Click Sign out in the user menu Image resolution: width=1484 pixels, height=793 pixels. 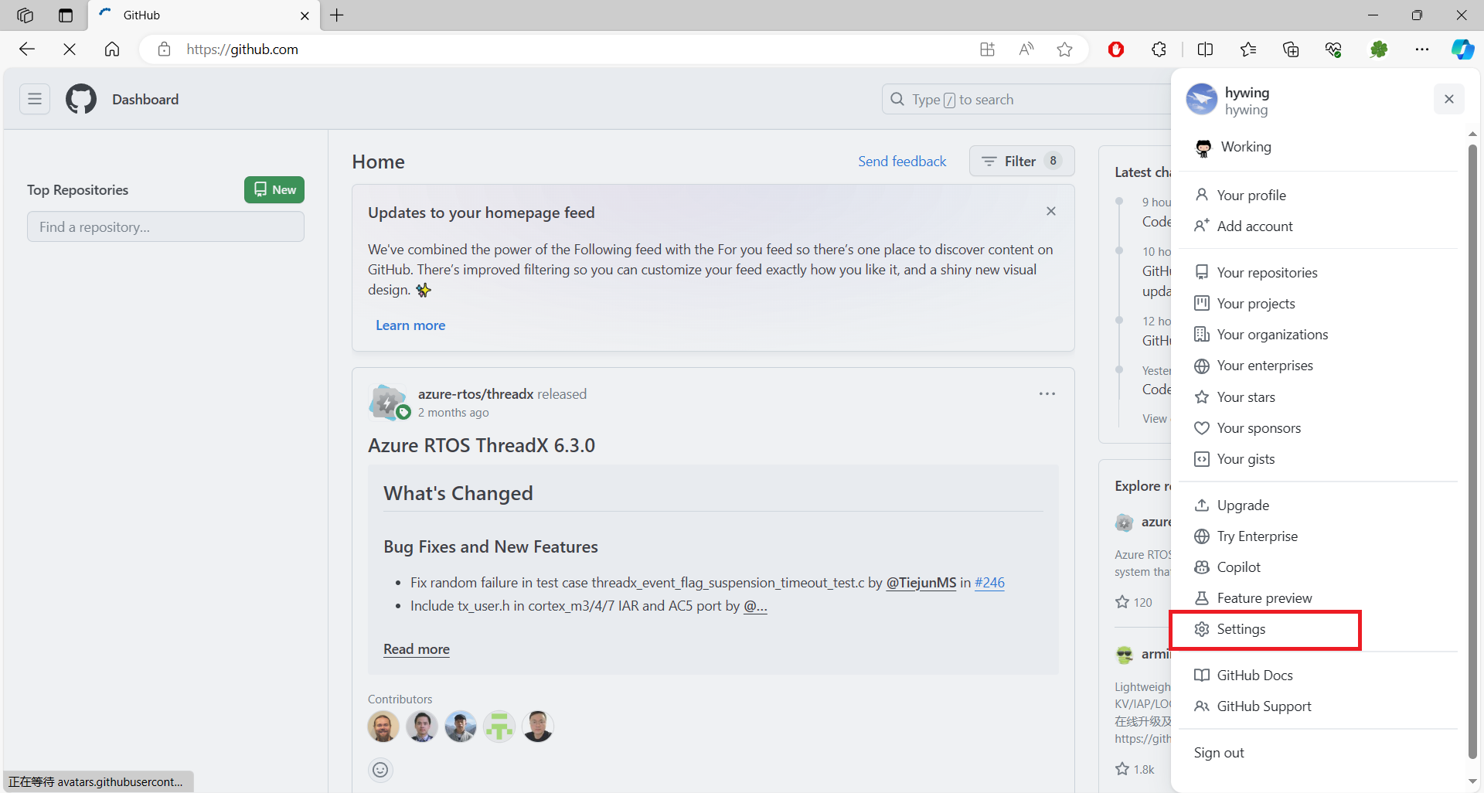1218,753
